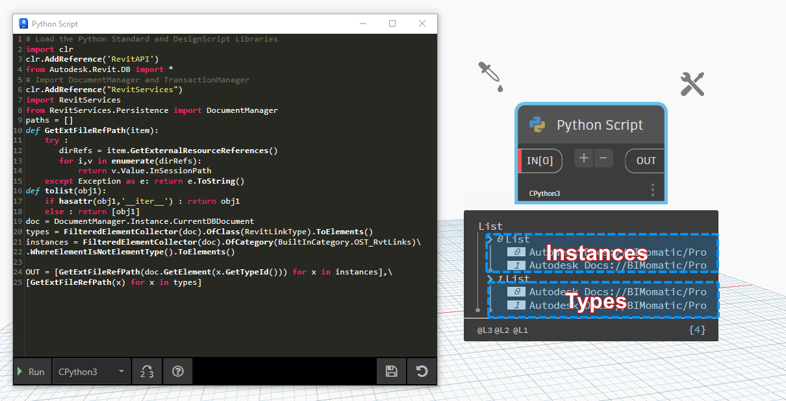Viewport: 786px width, 401px height.
Task: Click the Python 2-to-3 migration icon
Action: (147, 371)
